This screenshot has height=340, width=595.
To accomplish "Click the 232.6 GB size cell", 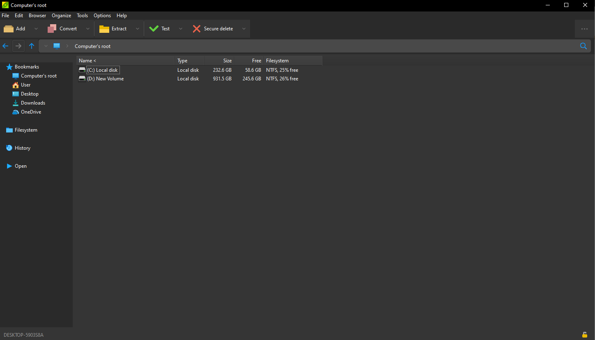I will [222, 70].
